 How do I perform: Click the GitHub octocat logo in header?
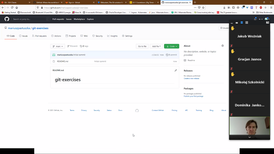tap(7, 19)
